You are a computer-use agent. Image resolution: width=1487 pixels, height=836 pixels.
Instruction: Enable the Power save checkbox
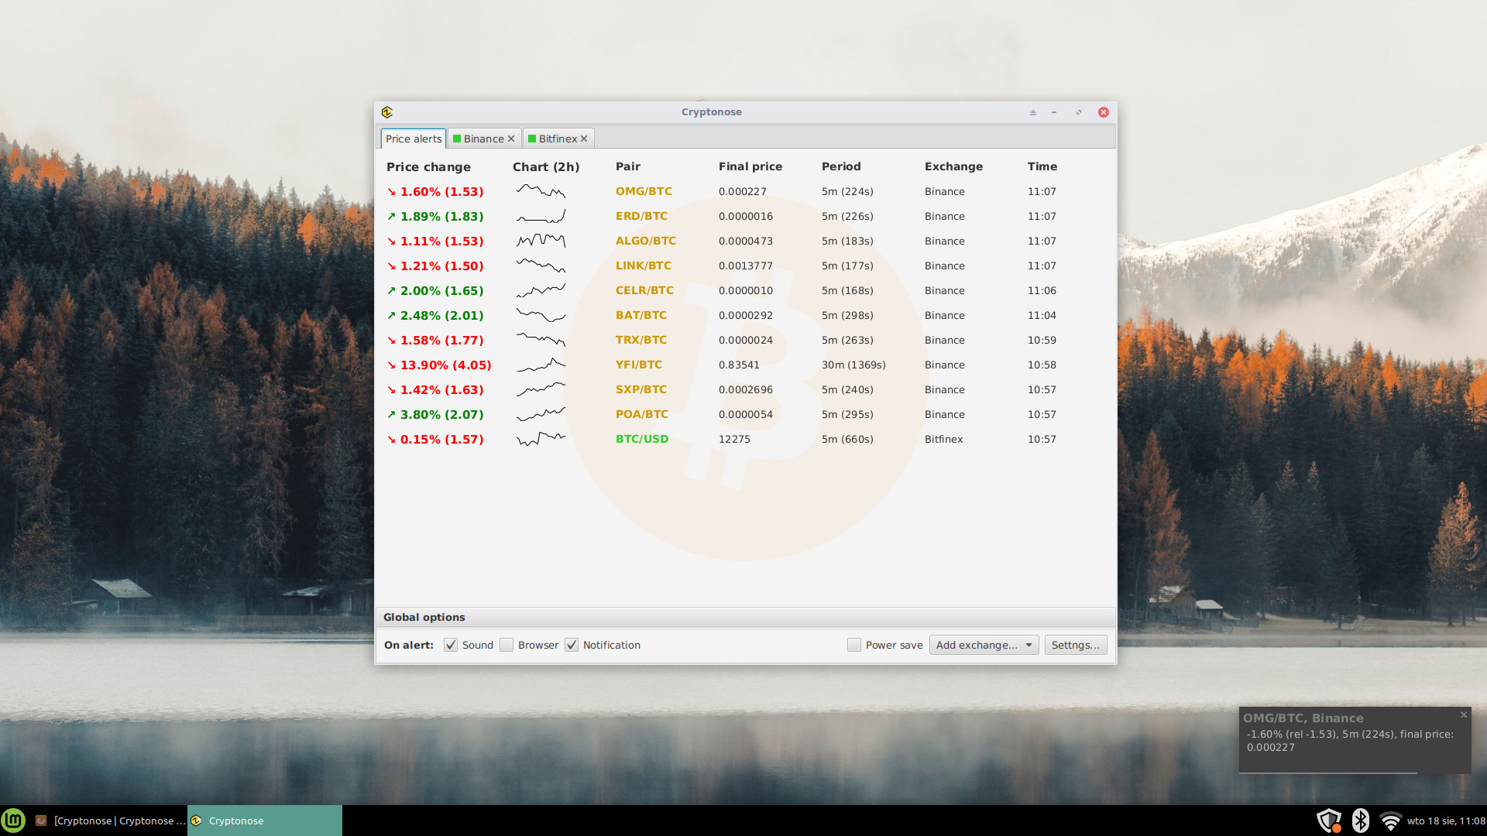coord(854,645)
